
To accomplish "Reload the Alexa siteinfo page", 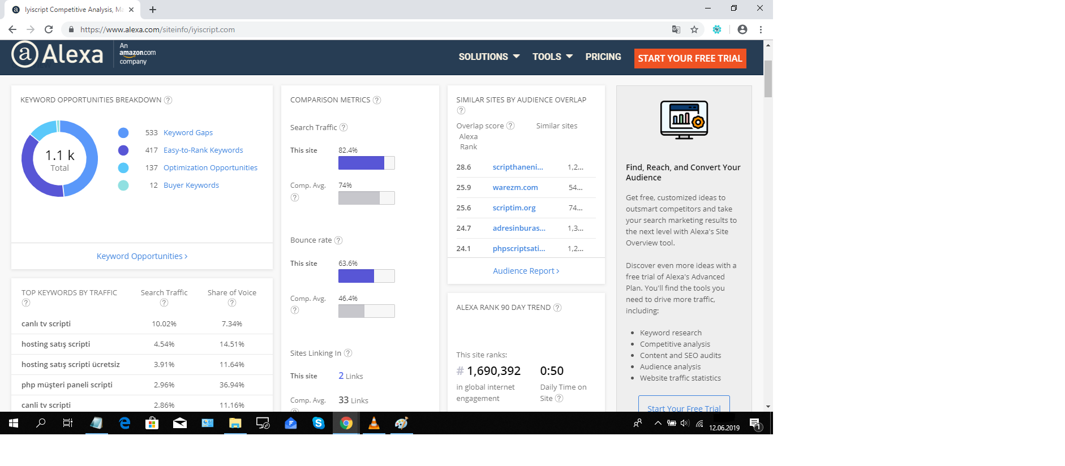I will click(49, 29).
